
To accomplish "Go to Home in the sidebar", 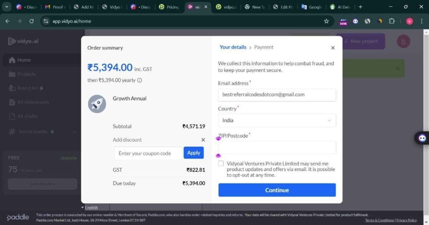I will pyautogui.click(x=41, y=60).
